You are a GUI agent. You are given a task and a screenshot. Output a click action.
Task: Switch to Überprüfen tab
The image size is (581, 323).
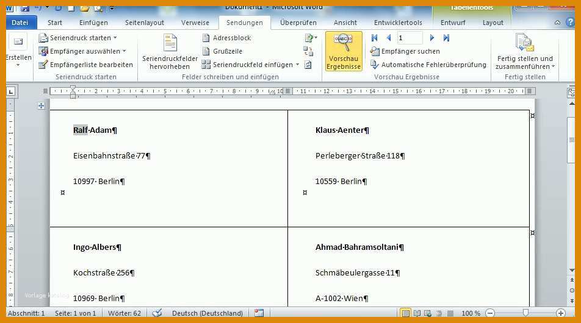(298, 23)
